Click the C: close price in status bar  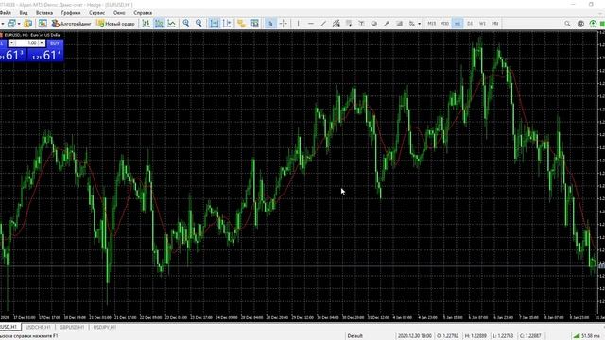click(x=530, y=336)
